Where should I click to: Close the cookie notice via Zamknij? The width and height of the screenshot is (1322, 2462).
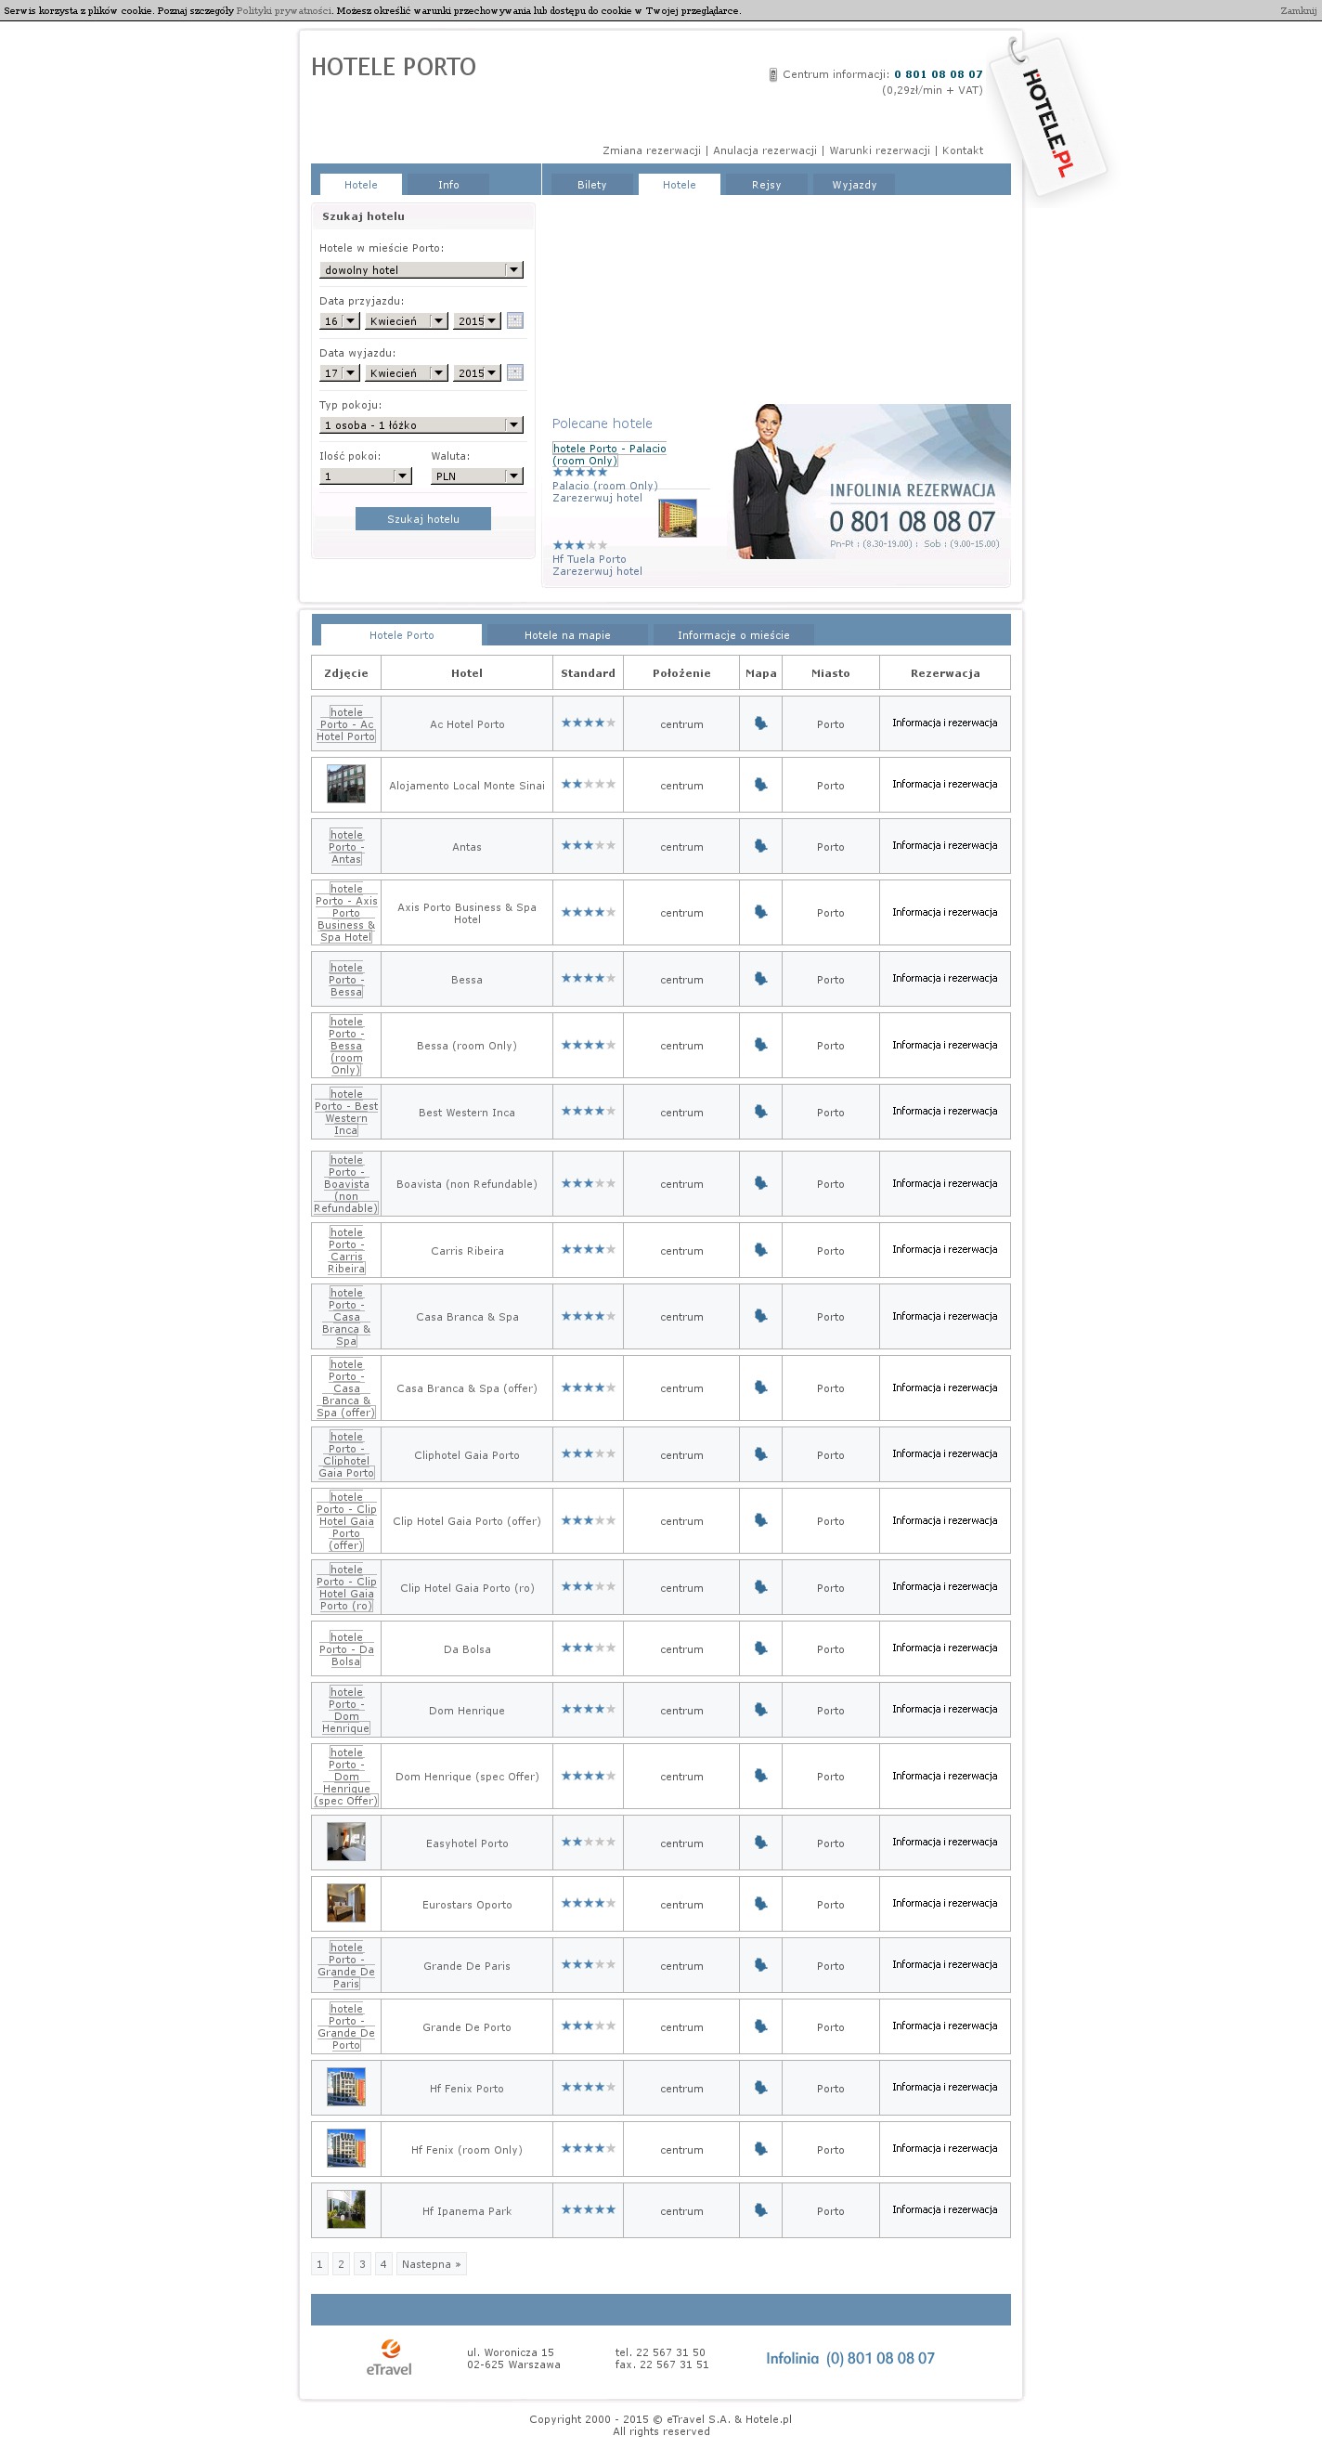[1297, 10]
